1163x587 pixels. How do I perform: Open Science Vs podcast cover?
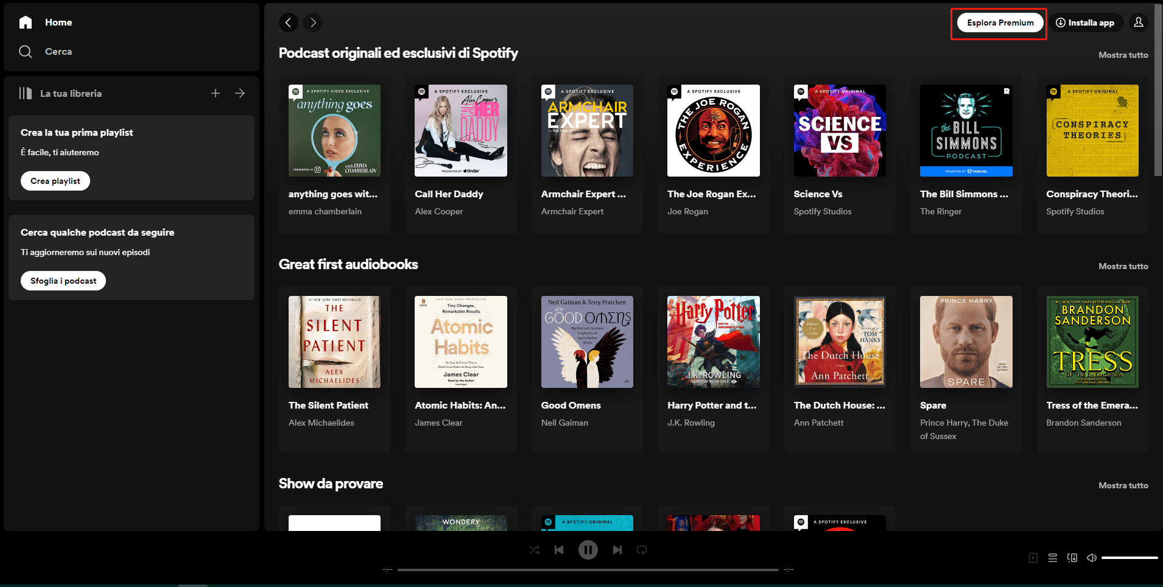tap(840, 130)
